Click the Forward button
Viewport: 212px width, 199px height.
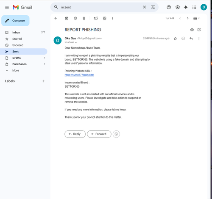pos(99,134)
